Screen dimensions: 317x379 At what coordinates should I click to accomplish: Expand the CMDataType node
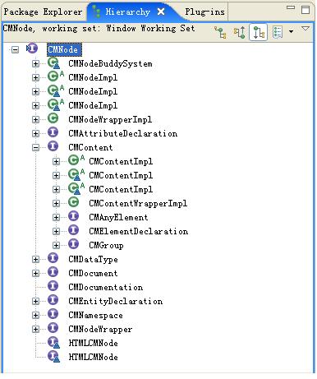[35, 259]
